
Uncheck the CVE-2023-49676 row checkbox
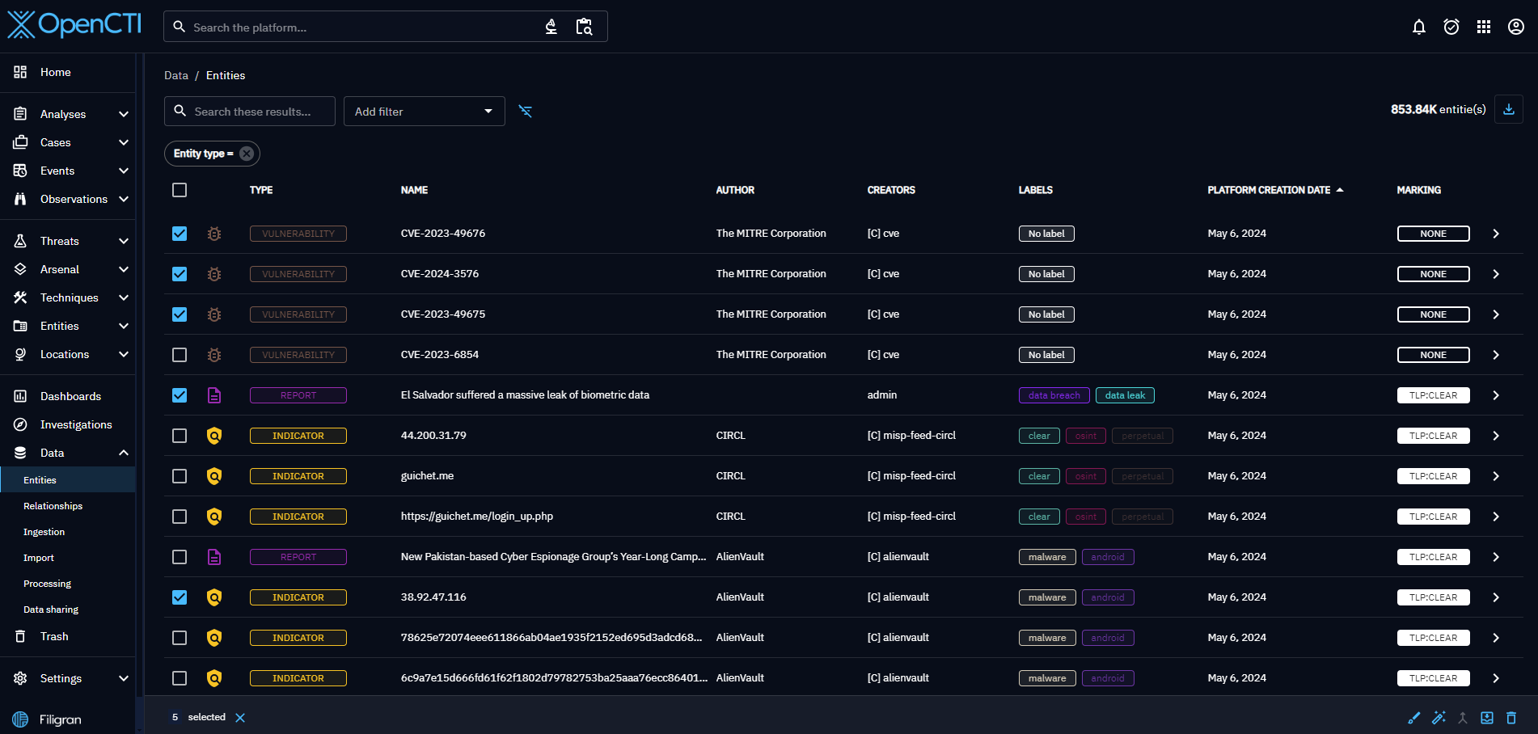click(180, 234)
